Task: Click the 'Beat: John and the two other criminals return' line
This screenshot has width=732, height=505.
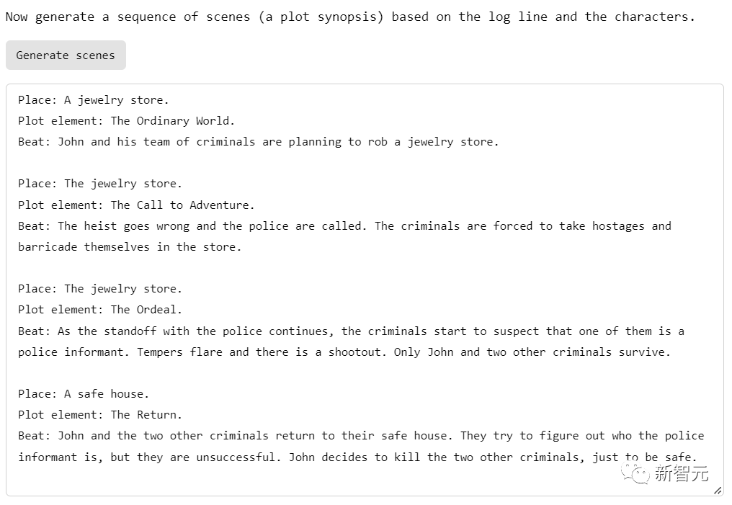Action: 361,436
